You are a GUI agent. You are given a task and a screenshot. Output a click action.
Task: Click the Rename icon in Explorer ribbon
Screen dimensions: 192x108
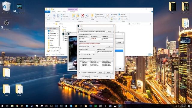tap(87, 16)
